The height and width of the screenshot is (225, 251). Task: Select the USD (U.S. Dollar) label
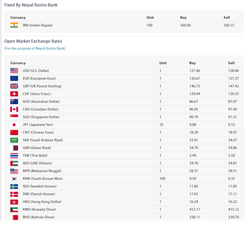click(36, 71)
